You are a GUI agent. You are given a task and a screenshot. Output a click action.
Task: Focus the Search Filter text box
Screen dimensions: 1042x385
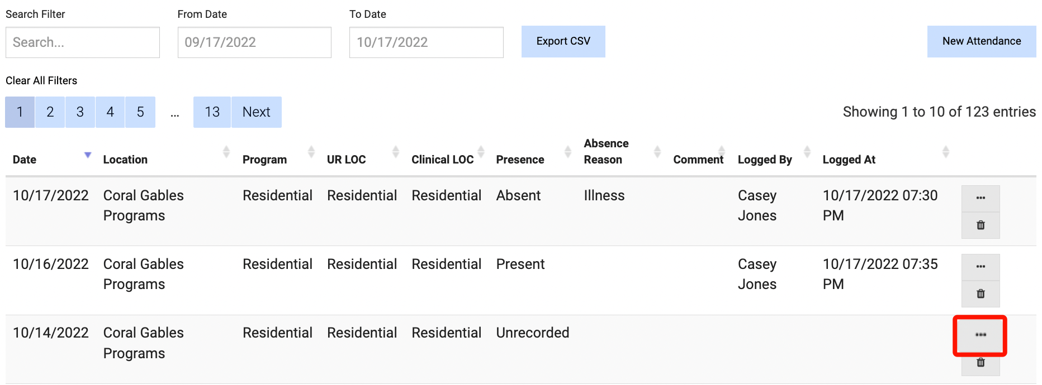83,42
